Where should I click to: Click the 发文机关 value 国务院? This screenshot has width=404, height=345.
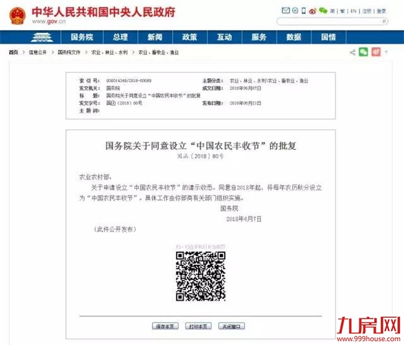(x=113, y=88)
